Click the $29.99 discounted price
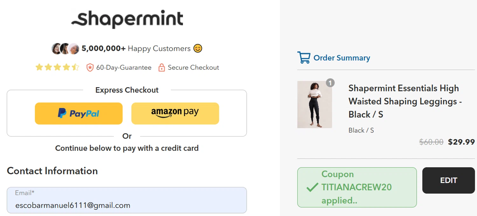 (x=461, y=142)
